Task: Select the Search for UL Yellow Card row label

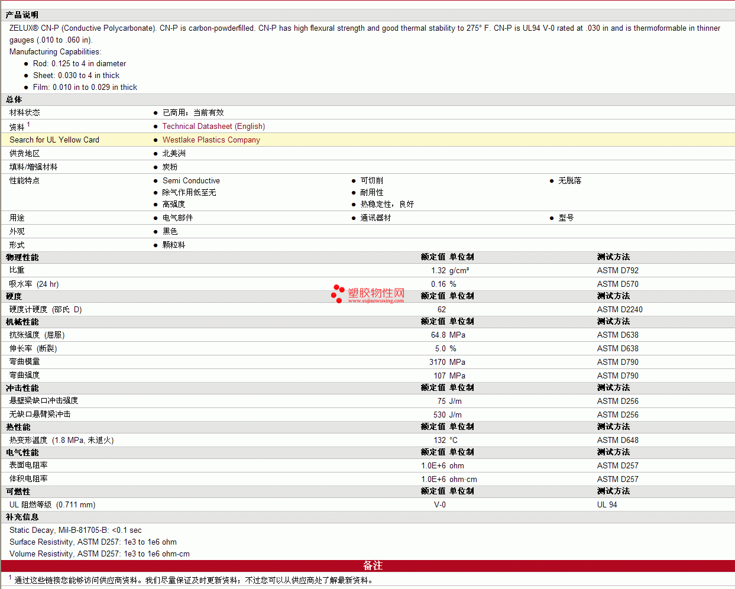Action: pos(54,140)
